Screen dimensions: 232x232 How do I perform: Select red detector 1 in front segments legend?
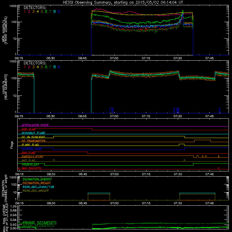coord(25,12)
